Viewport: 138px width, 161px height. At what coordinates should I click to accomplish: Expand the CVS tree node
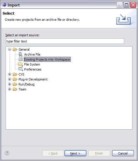(9, 74)
